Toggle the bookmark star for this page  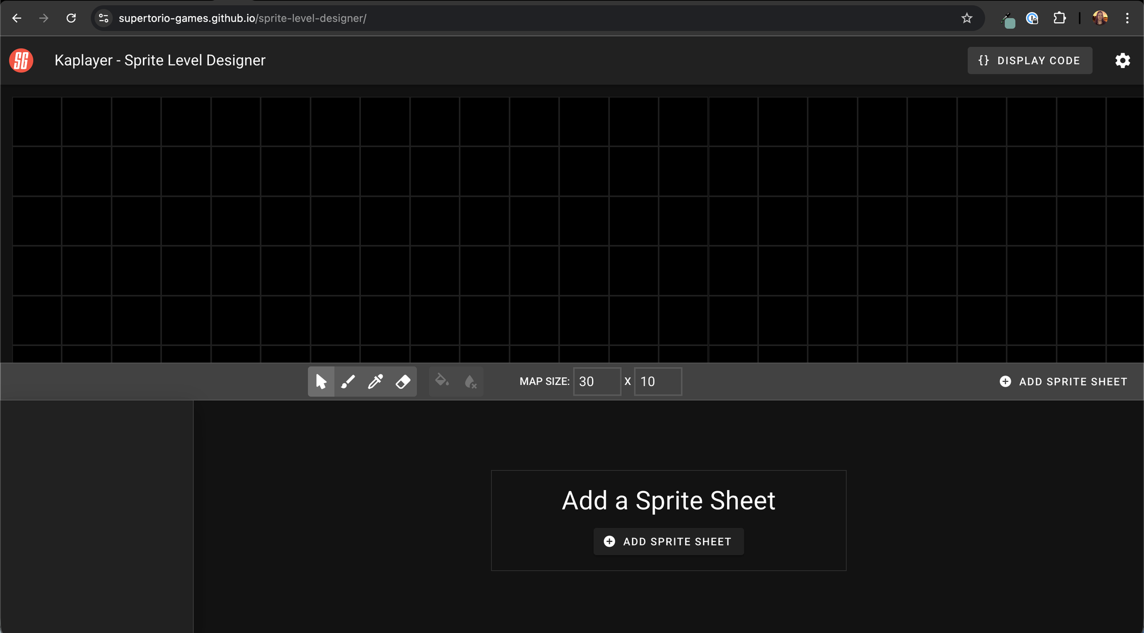point(967,18)
